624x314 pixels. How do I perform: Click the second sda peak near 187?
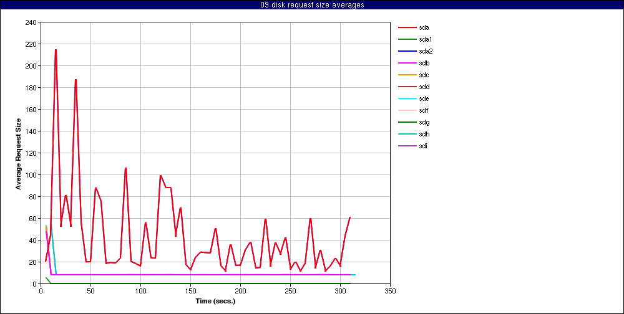[76, 80]
